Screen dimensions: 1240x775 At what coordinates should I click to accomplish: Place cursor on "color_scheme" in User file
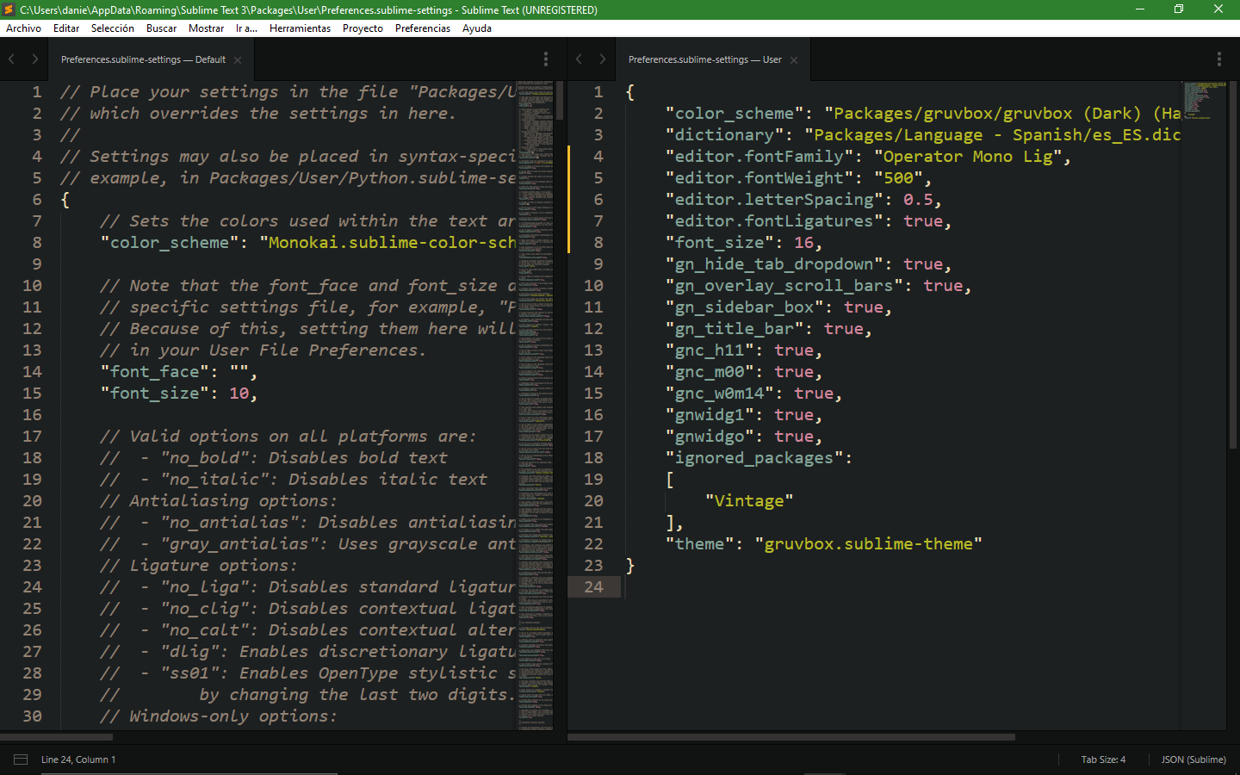[734, 114]
